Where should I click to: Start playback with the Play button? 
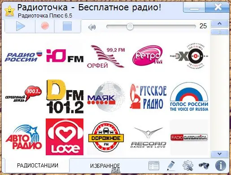click(x=20, y=26)
